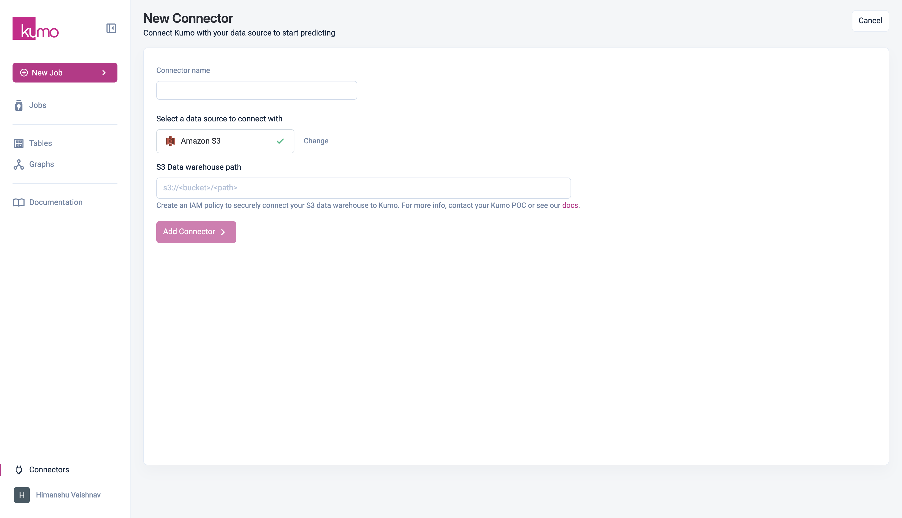Click Change data source link

(x=316, y=141)
